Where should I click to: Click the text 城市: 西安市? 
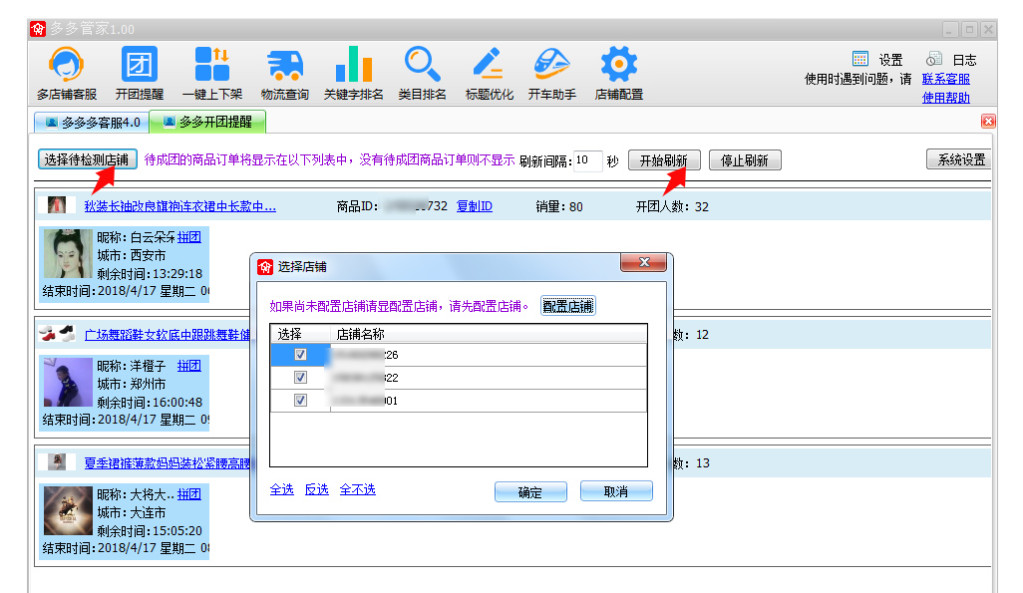(x=132, y=256)
